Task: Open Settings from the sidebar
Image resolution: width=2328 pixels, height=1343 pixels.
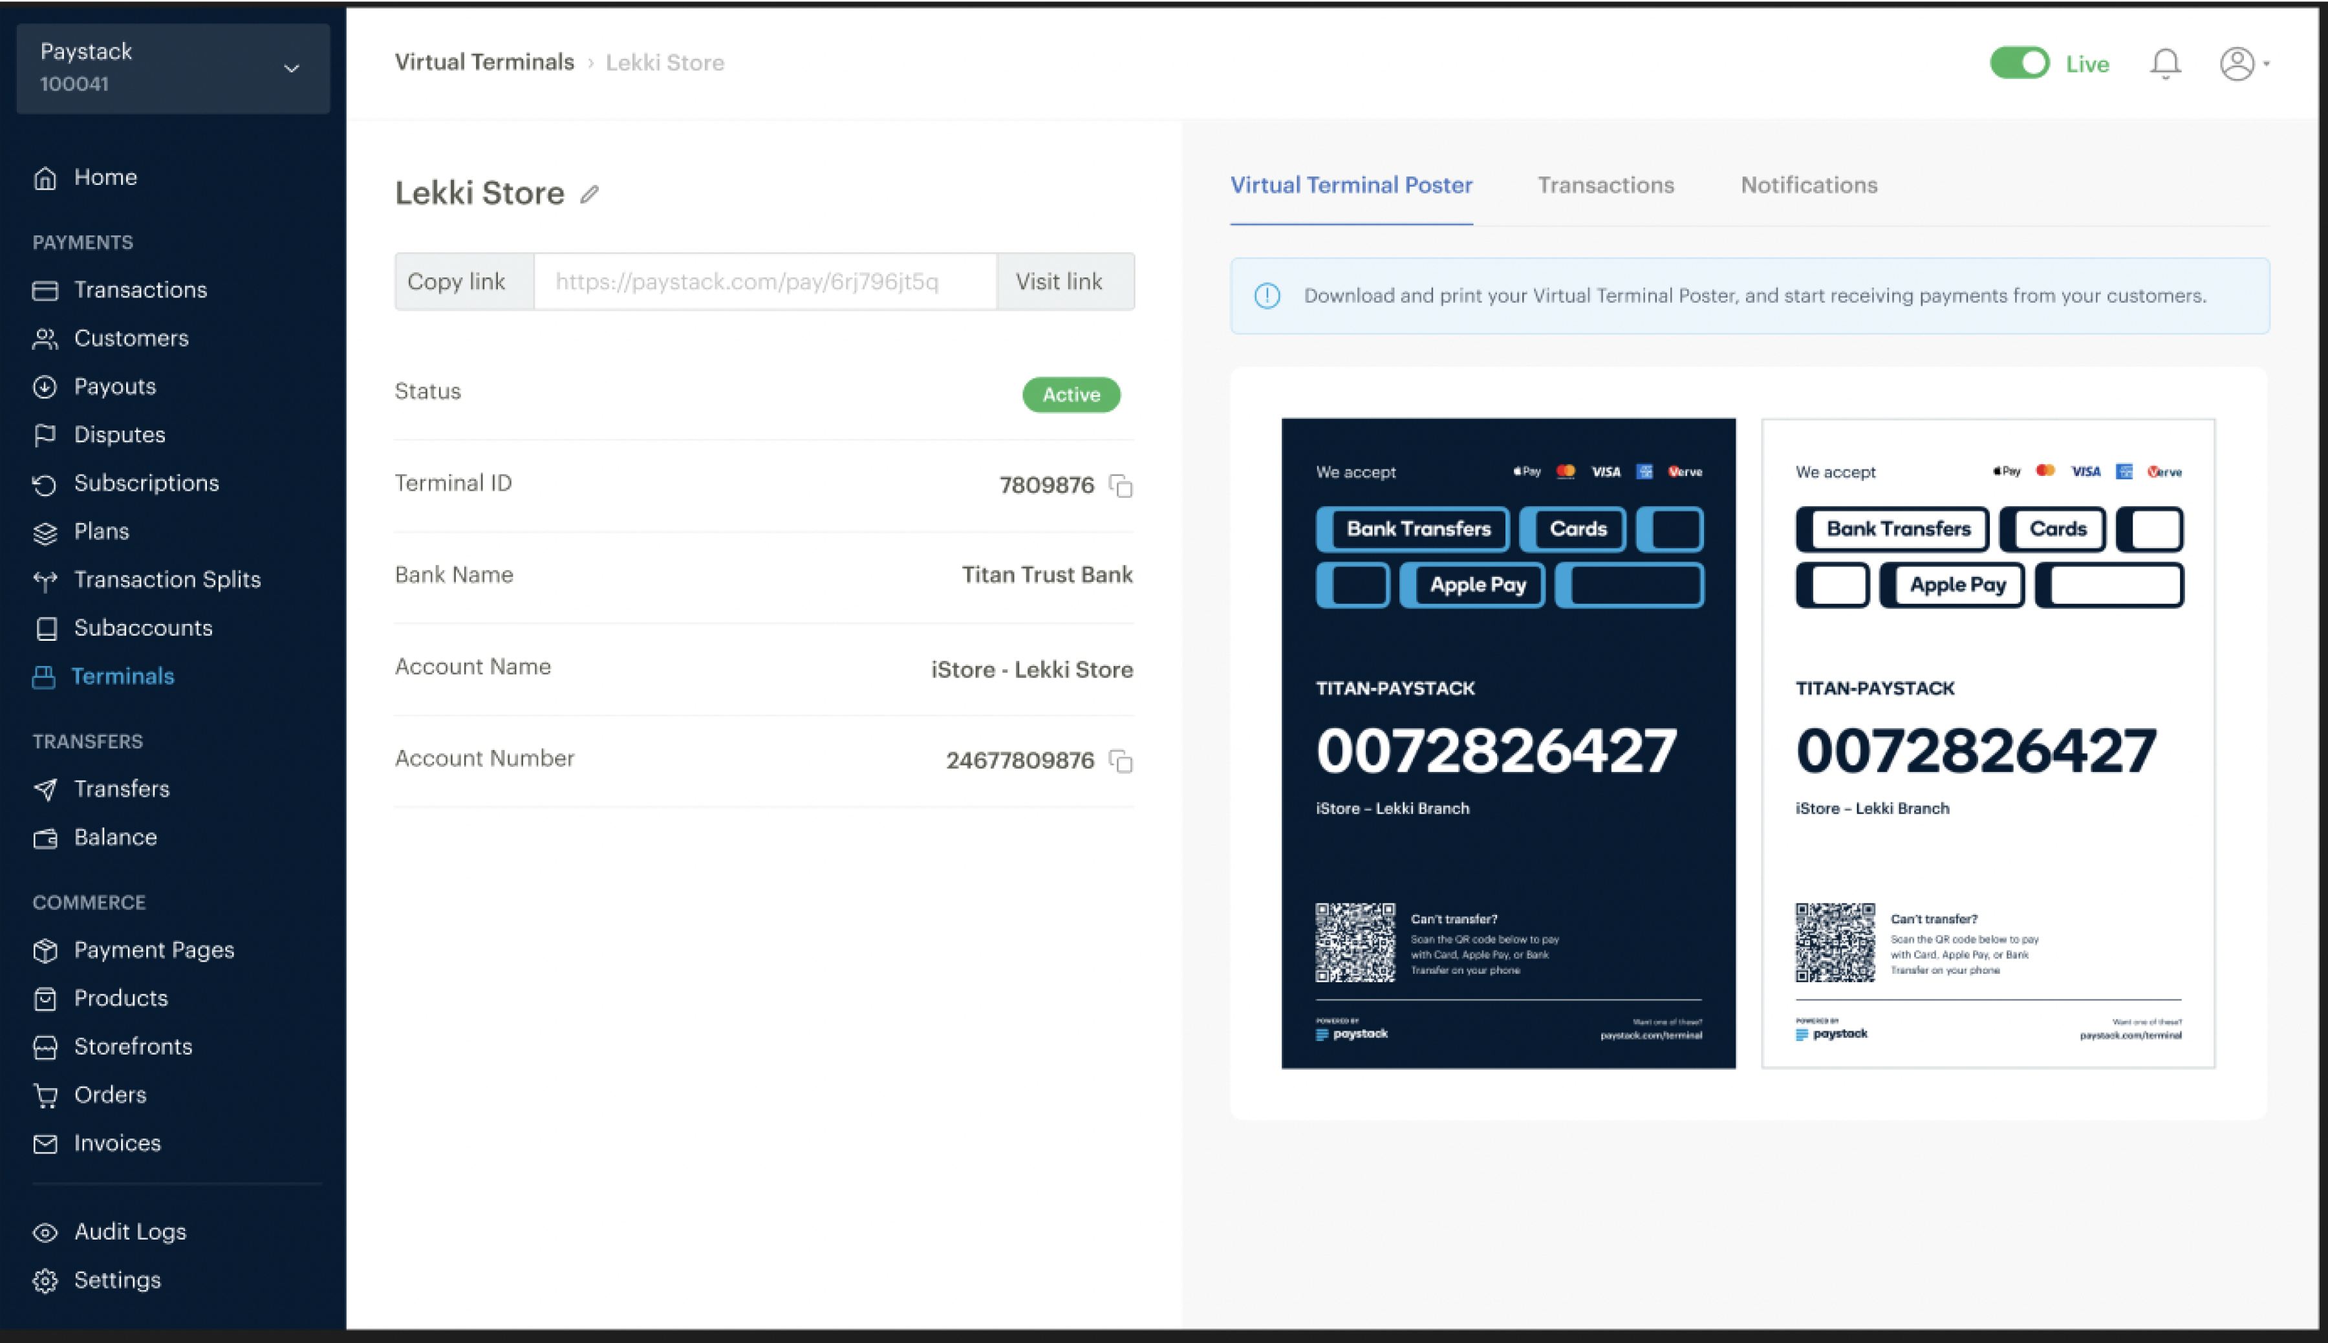Action: [116, 1280]
